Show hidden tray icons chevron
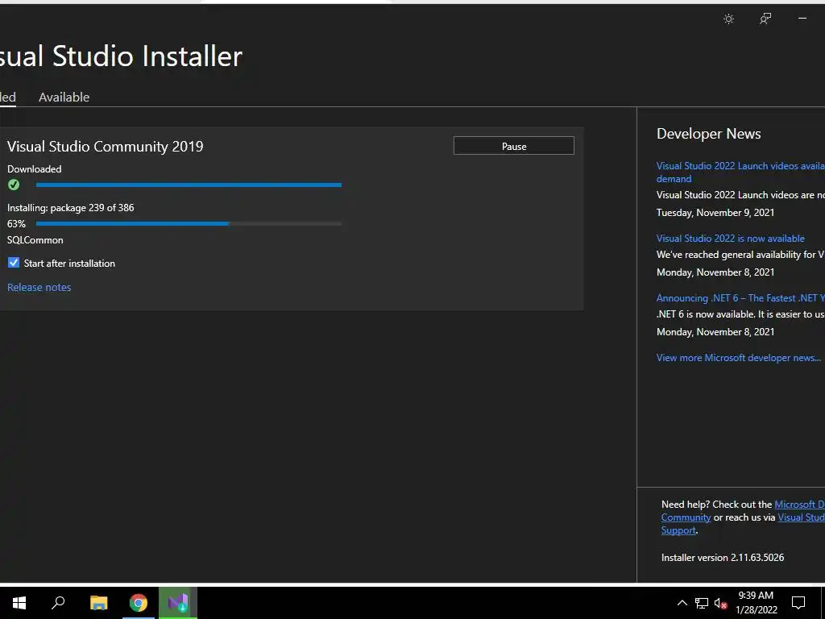The width and height of the screenshot is (825, 619). pyautogui.click(x=682, y=603)
